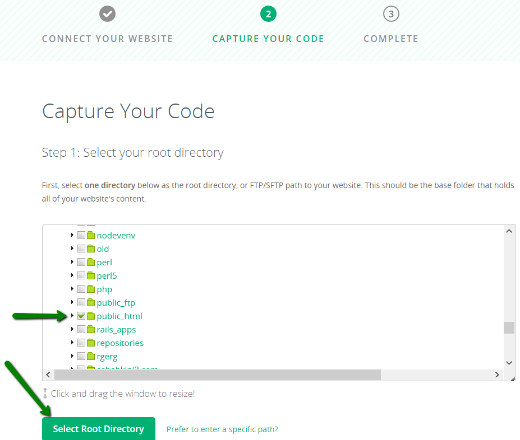520x440 pixels.
Task: Click the completed step checkmark icon
Action: tap(108, 14)
